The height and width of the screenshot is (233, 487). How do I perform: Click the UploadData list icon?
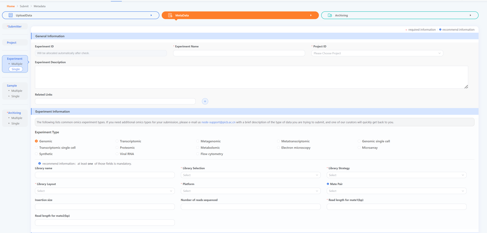(x=11, y=15)
